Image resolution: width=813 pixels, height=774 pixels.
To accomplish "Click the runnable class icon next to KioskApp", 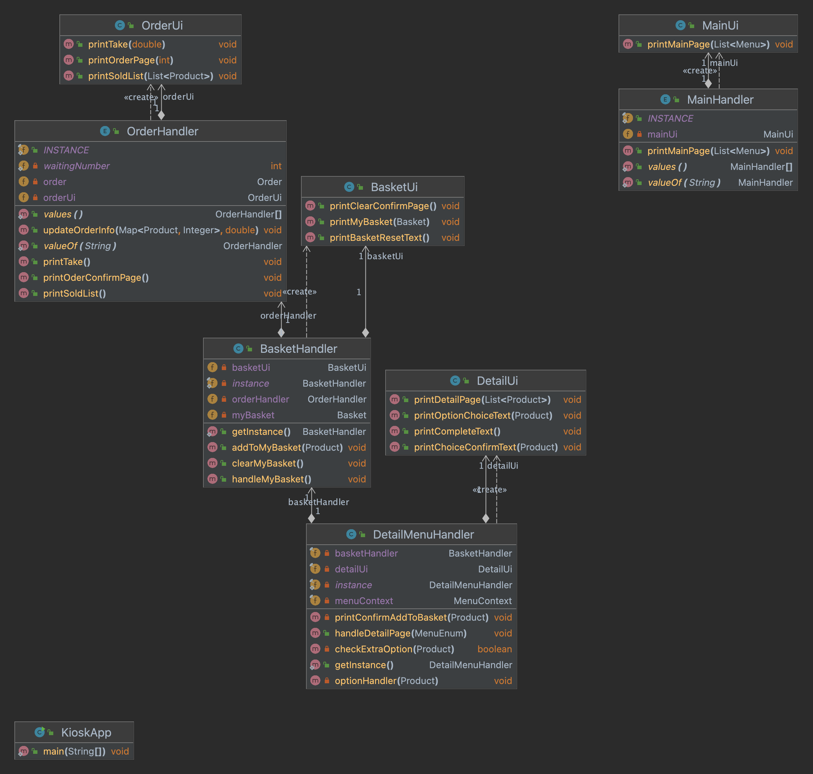I will point(40,732).
